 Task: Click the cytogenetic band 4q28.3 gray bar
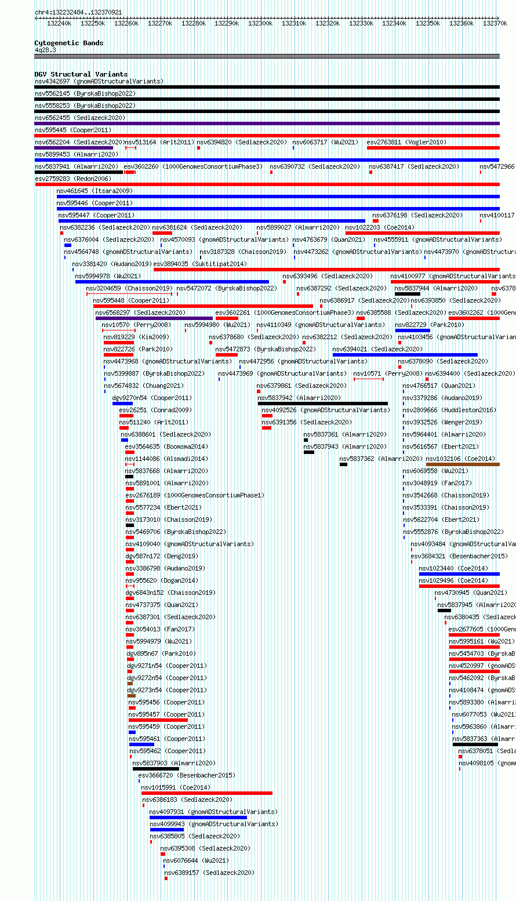tap(267, 56)
